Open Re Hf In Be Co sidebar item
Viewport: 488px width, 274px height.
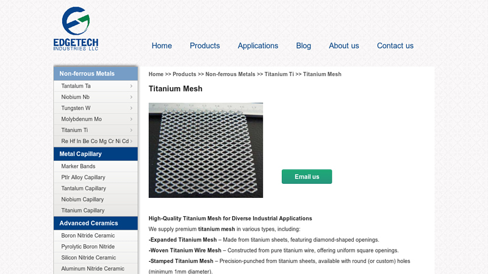pyautogui.click(x=95, y=141)
